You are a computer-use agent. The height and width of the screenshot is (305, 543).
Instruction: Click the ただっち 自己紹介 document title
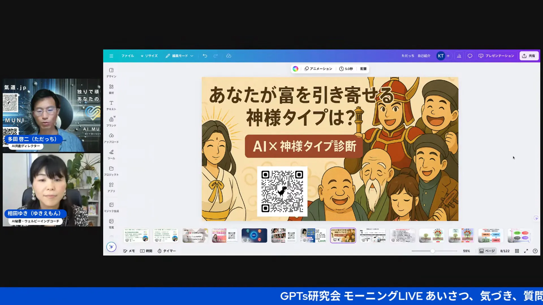pos(416,56)
